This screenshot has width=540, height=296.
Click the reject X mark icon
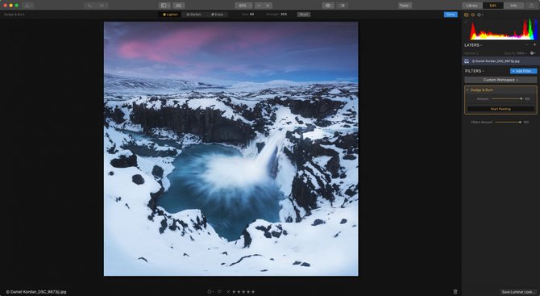pos(228,292)
